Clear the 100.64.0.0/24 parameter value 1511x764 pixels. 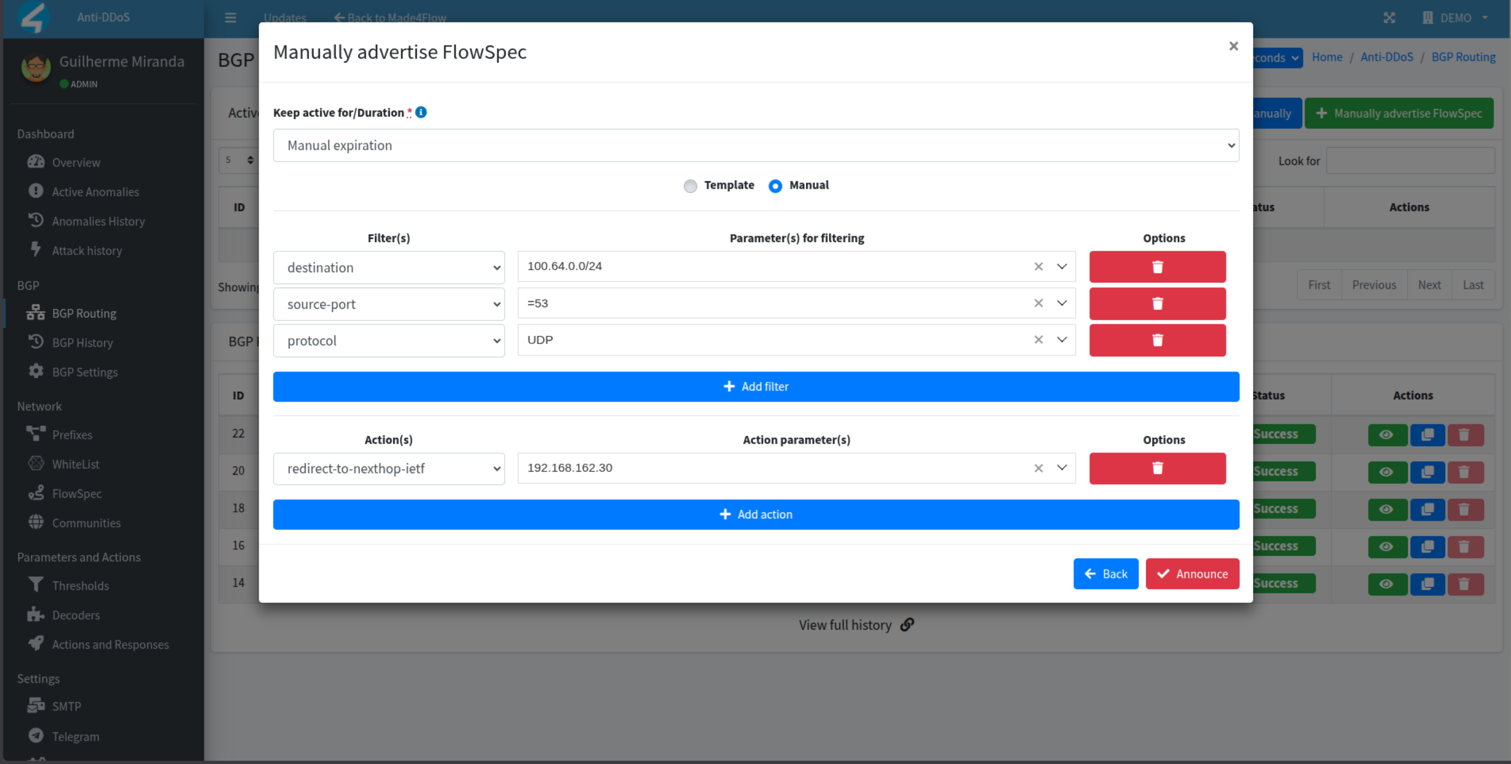(1038, 266)
